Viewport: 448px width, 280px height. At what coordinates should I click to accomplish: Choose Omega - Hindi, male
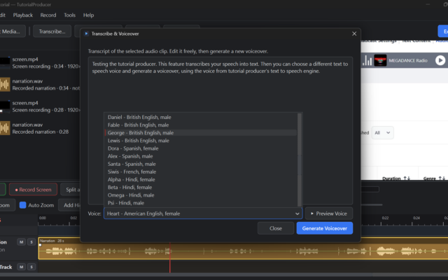click(x=201, y=195)
